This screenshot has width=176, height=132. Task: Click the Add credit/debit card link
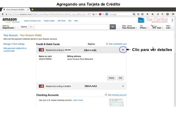point(118,44)
